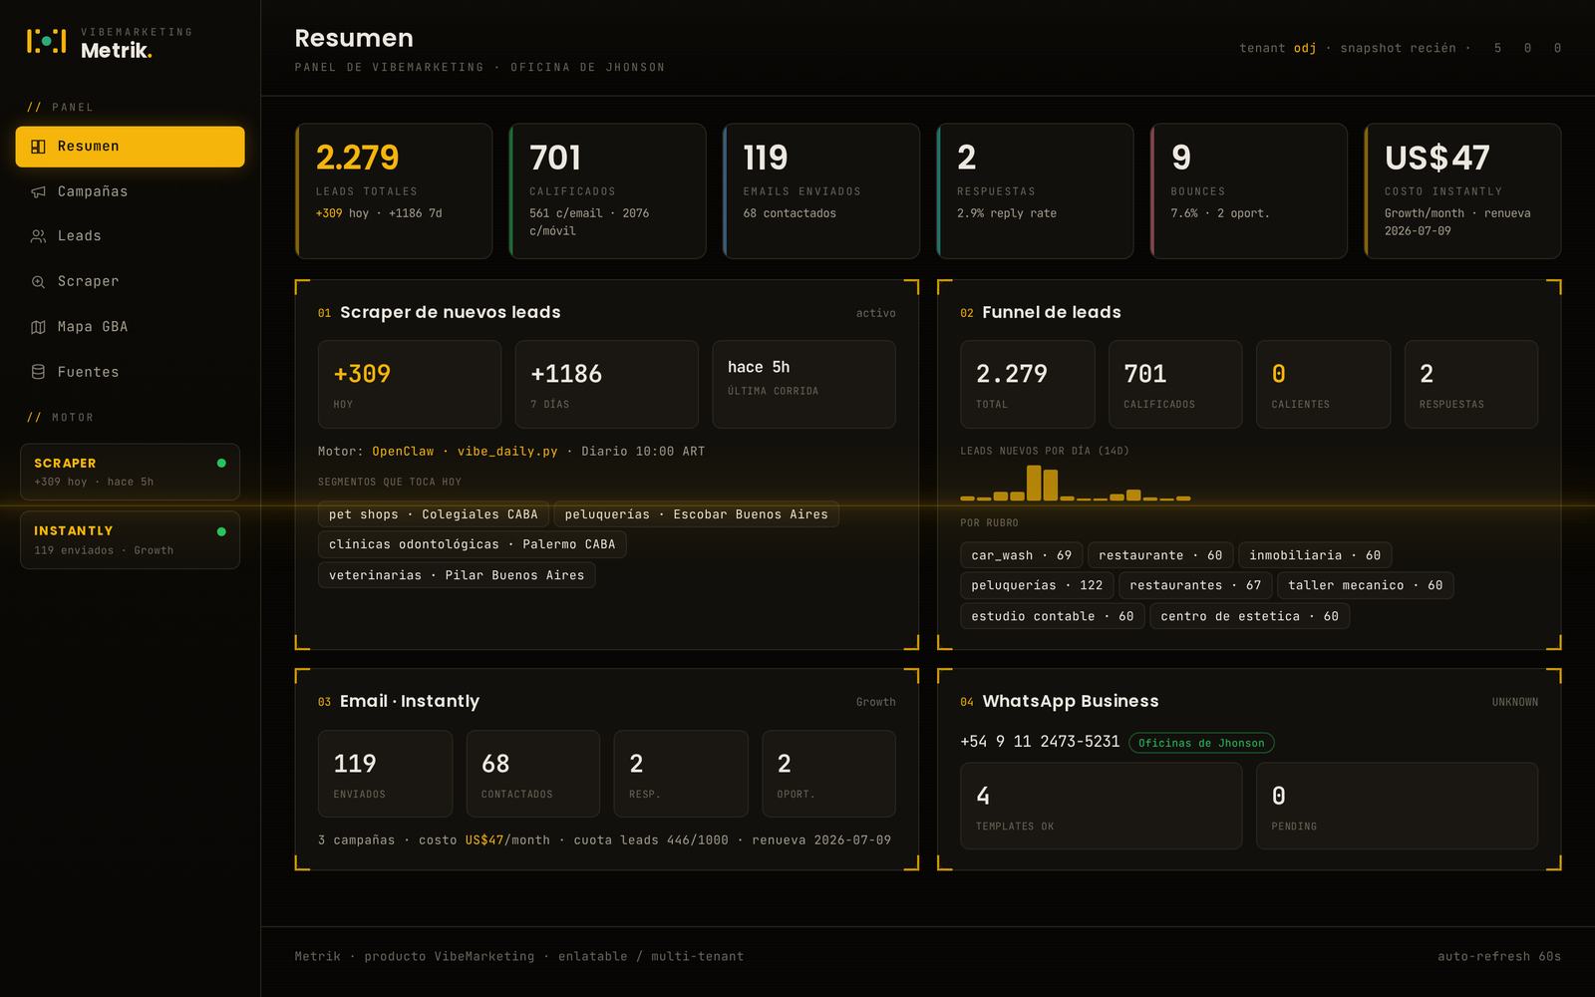Click the pet shops Colegiales CABA tag
The height and width of the screenshot is (997, 1595).
[434, 514]
